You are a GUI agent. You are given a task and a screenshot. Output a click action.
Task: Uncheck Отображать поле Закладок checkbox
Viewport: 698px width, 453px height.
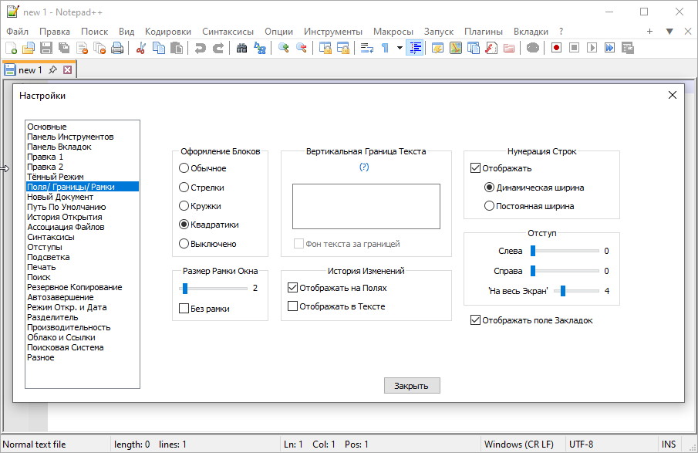click(x=475, y=319)
